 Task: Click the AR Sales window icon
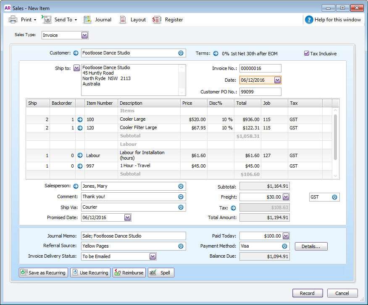[x=8, y=8]
